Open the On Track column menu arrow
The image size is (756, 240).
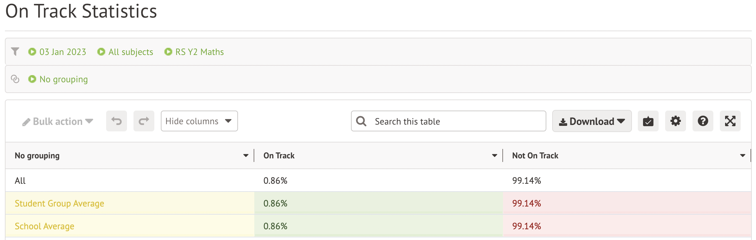[x=495, y=156]
